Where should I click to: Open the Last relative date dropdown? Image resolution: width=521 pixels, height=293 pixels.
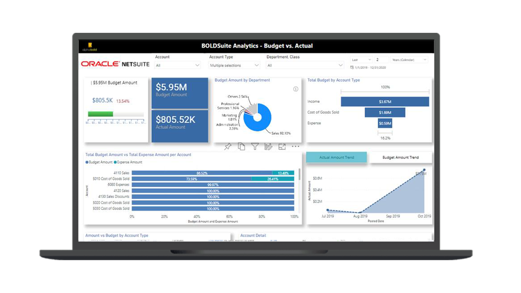coord(361,60)
